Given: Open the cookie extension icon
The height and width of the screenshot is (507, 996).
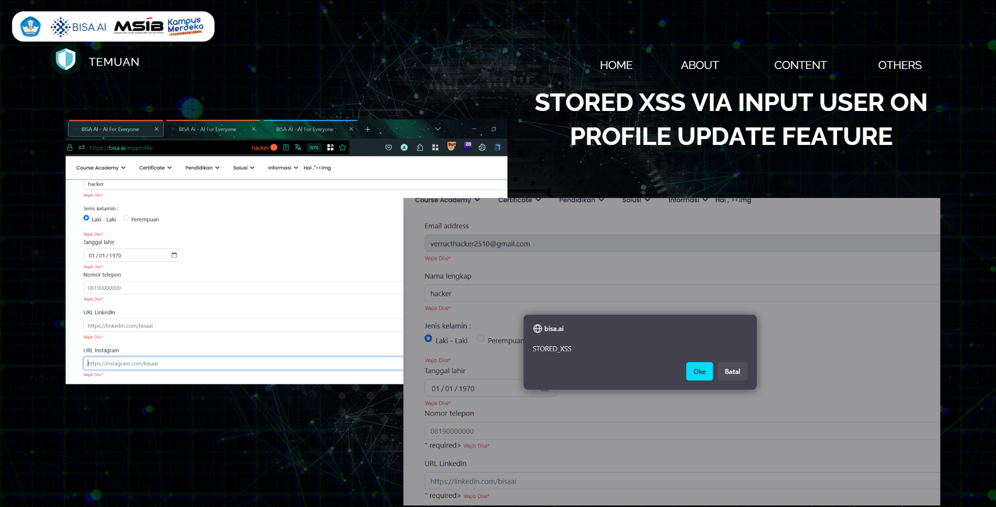Looking at the screenshot, I should (x=482, y=148).
